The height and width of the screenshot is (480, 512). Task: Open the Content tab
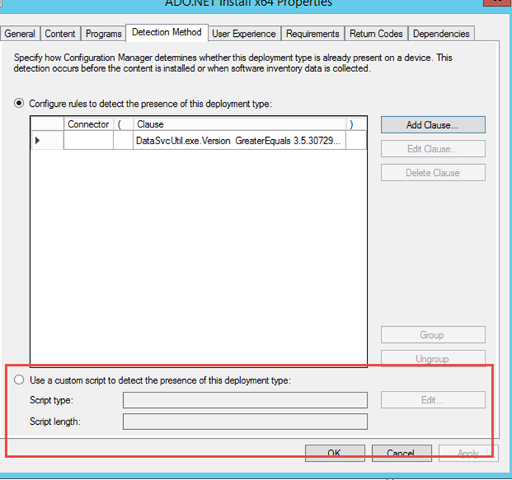pos(60,34)
